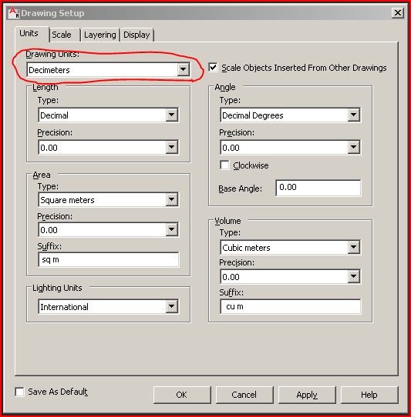Click the Help button
Viewport: 411px width, 417px height.
(369, 395)
